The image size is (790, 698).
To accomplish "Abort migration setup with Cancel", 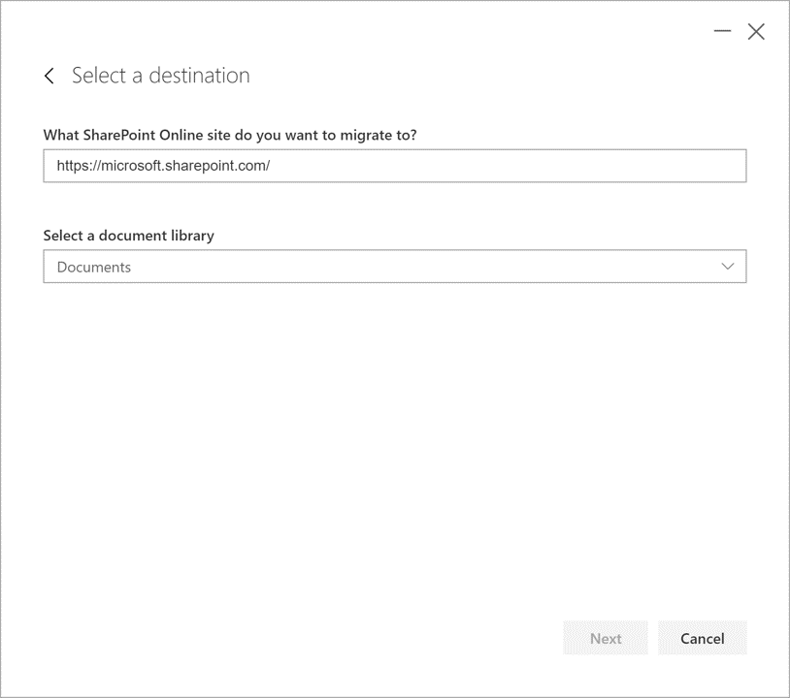I will (702, 638).
